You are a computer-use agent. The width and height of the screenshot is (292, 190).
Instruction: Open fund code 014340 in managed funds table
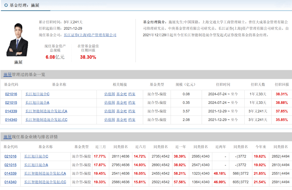click(11, 120)
